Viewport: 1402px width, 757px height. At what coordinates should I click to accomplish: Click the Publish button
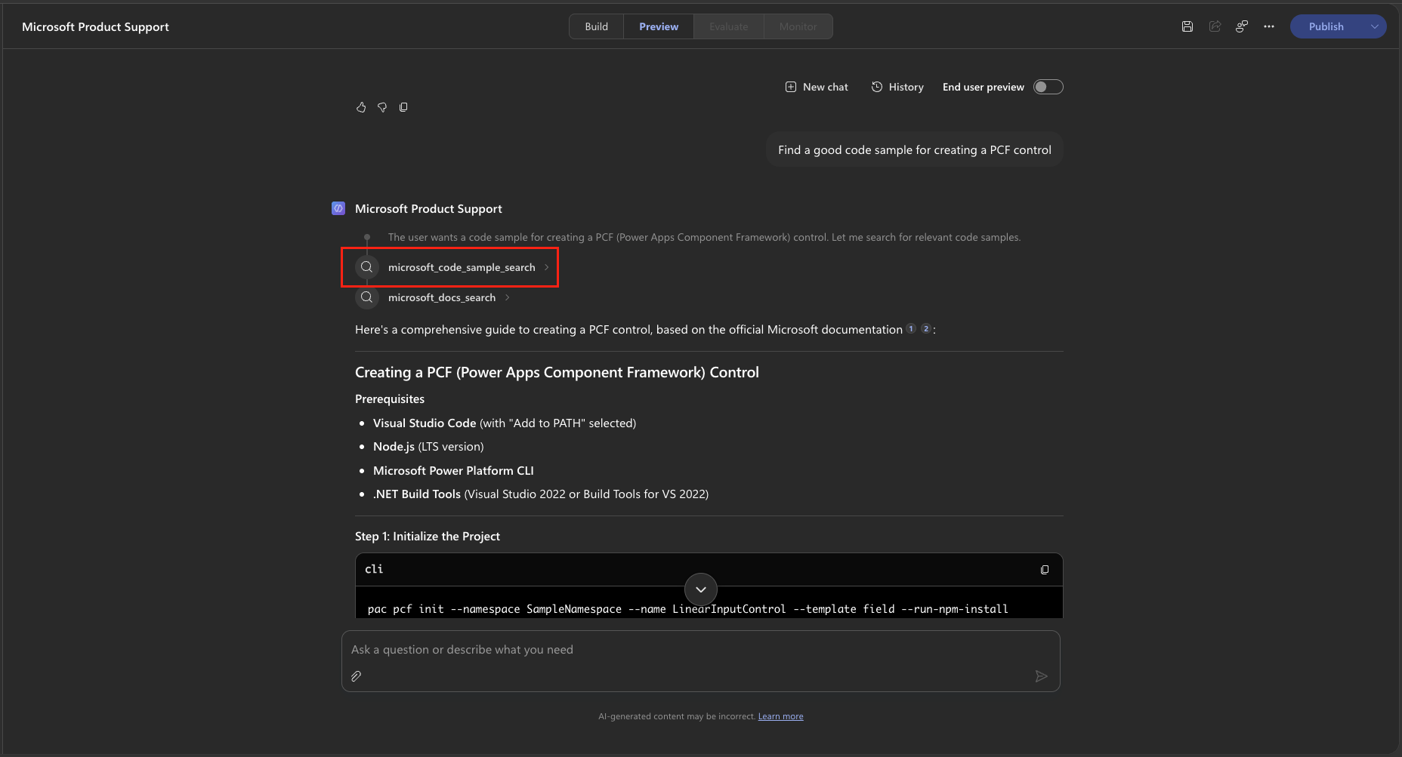(1326, 26)
